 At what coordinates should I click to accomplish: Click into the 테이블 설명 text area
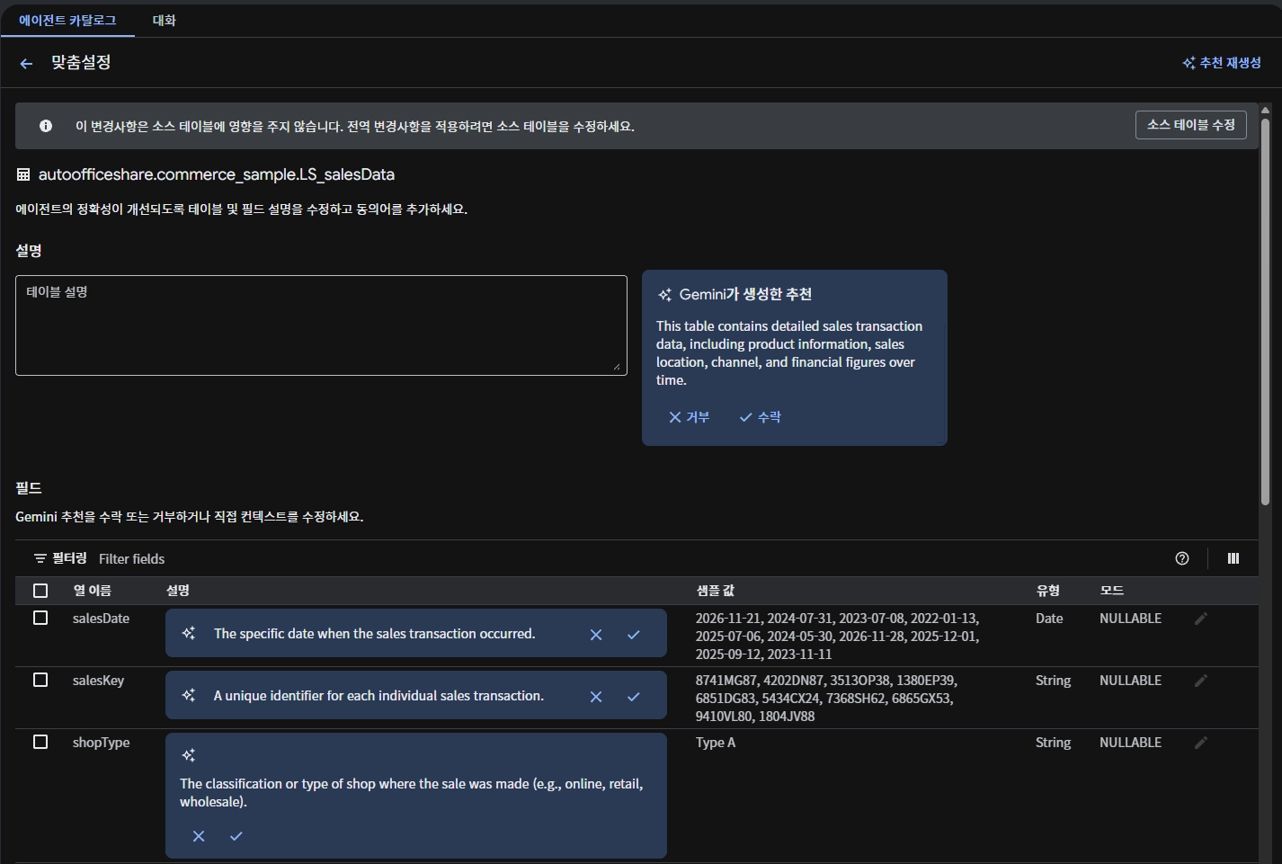tap(321, 325)
